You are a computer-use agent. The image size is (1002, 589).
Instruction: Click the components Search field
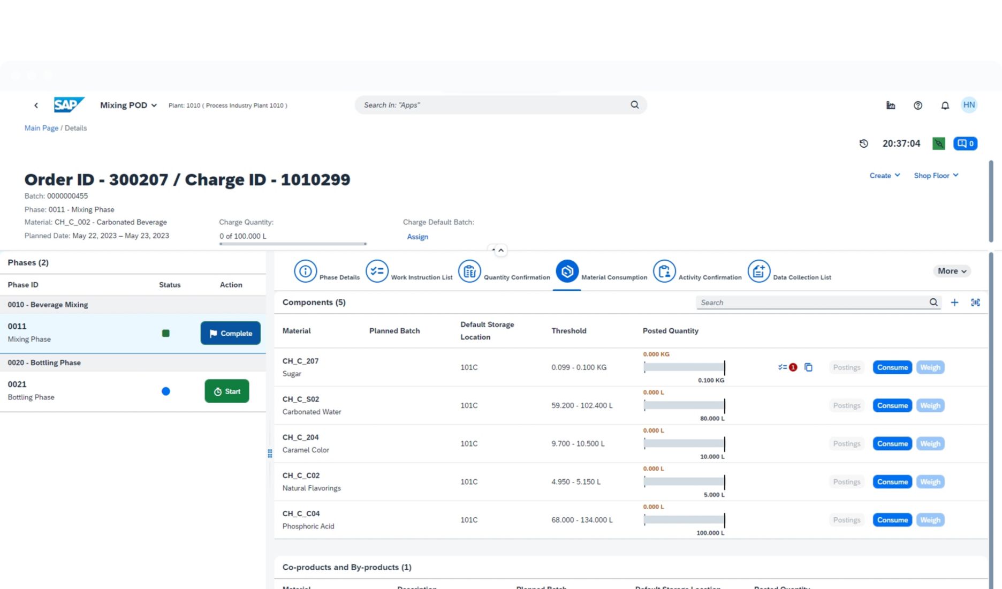click(803, 303)
